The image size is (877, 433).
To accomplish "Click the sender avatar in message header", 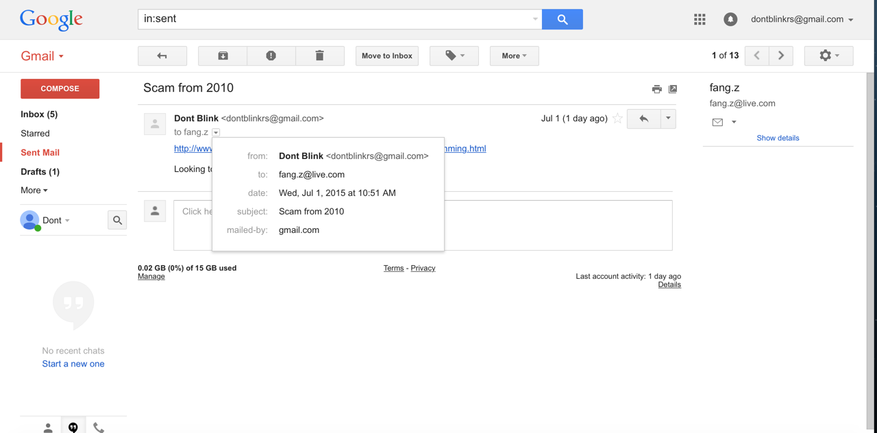I will pos(155,124).
